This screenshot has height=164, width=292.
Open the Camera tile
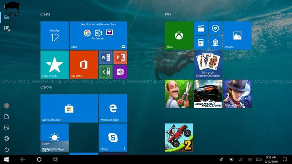pyautogui.click(x=215, y=43)
